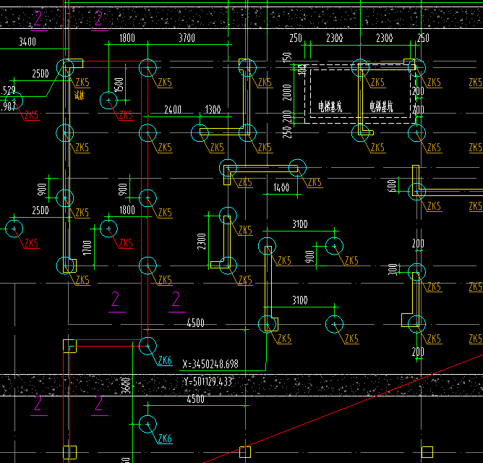483x463 pixels.
Task: Pick the vertical 3600 dimension text
Action: (x=126, y=386)
